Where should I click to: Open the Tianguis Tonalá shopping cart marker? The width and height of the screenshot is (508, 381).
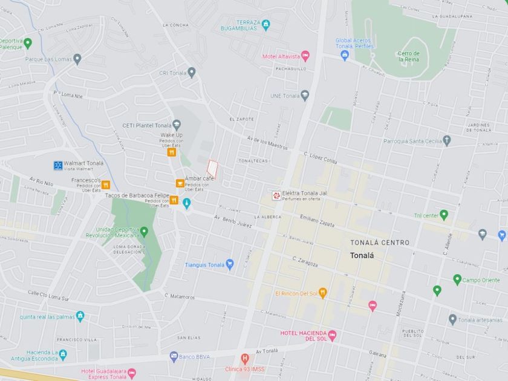point(230,265)
